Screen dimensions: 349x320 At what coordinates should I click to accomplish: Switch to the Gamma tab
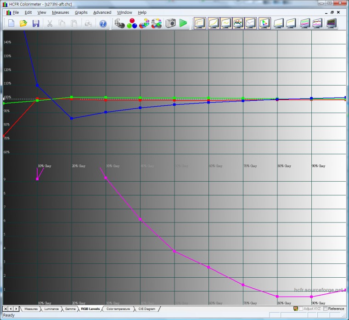(70, 309)
